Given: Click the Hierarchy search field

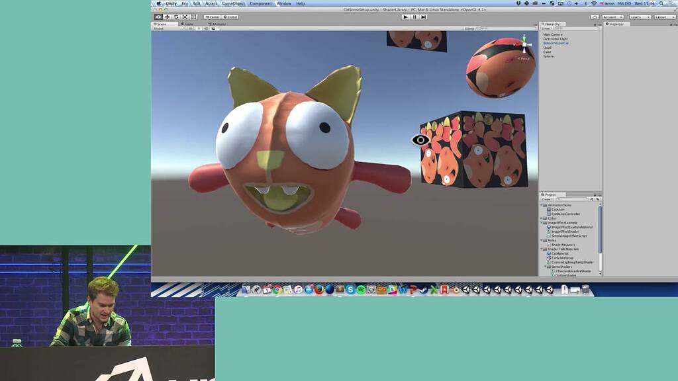Looking at the screenshot, I should click(576, 27).
